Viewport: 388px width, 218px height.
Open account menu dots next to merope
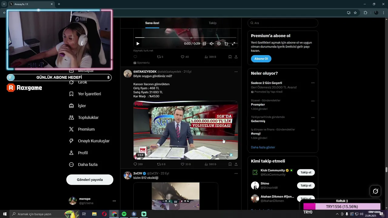point(114,201)
